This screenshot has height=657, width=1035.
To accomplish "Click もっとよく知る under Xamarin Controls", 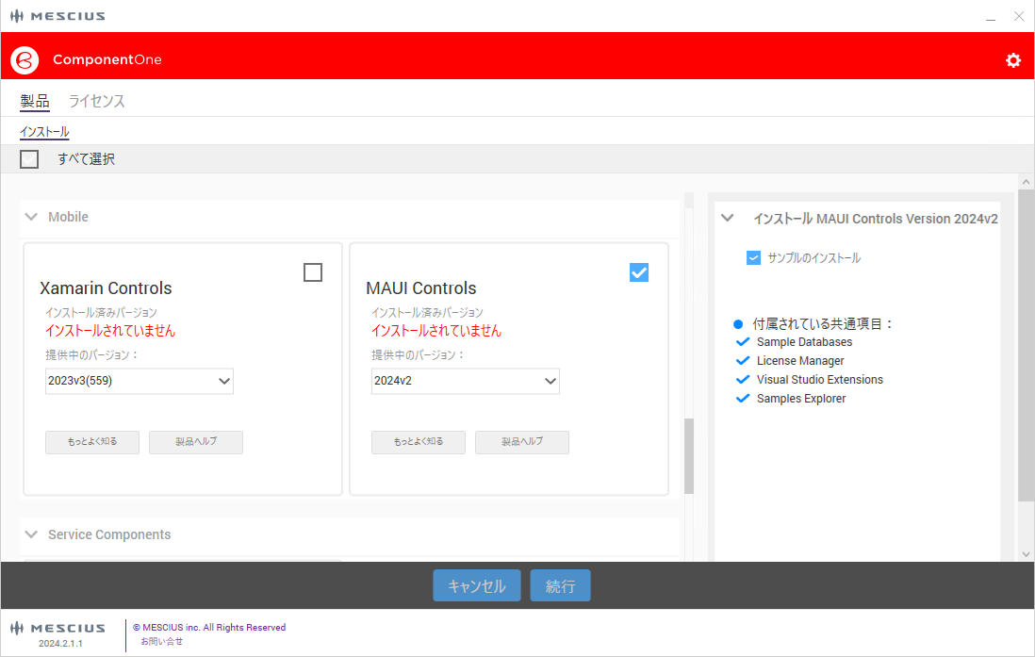I will point(92,442).
